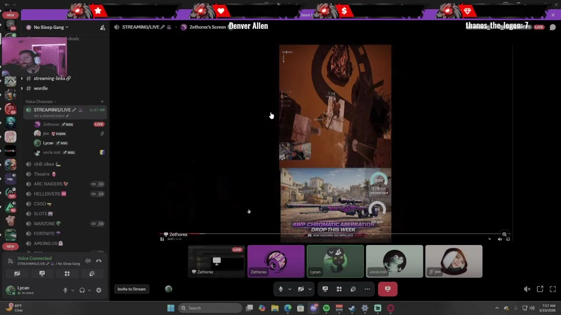
Task: Open the wordle text channel
Action: tap(41, 88)
